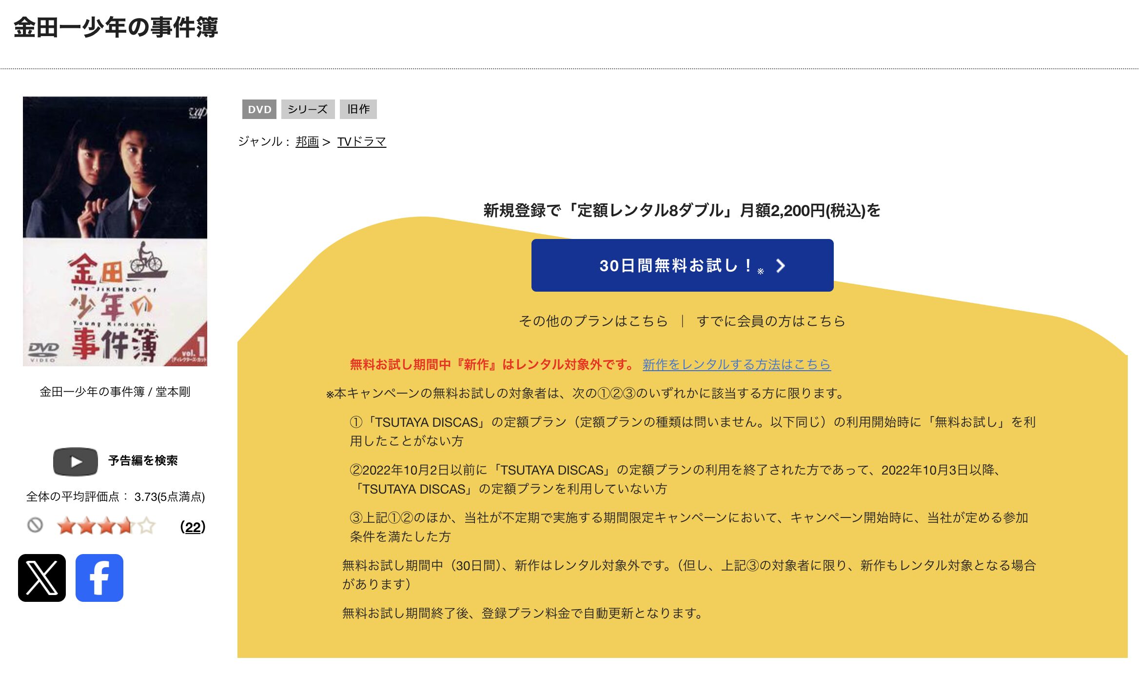Rate with the fifth empty star
Screen dimensions: 1139x675
[146, 526]
